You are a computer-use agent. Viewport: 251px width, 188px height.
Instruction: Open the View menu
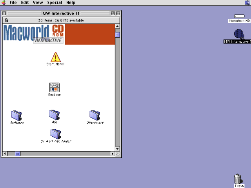38,3
